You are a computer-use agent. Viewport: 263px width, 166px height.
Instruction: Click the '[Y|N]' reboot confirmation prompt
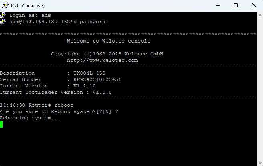tap(104, 111)
